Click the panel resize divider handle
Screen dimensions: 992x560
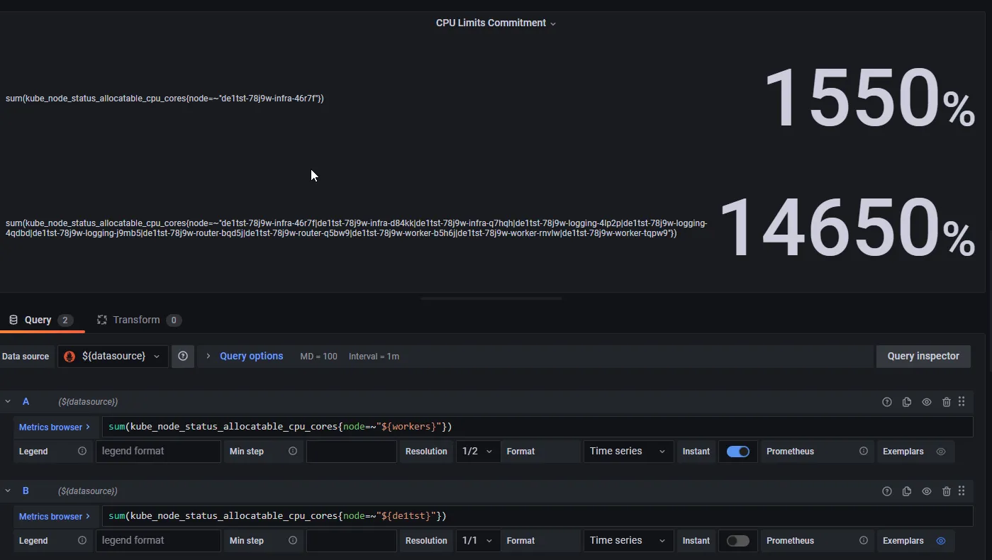(491, 298)
